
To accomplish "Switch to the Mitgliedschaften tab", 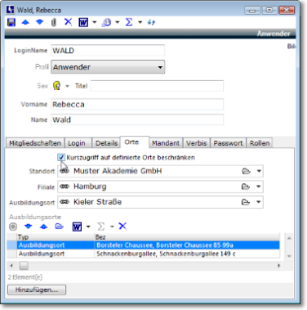I will tap(35, 143).
